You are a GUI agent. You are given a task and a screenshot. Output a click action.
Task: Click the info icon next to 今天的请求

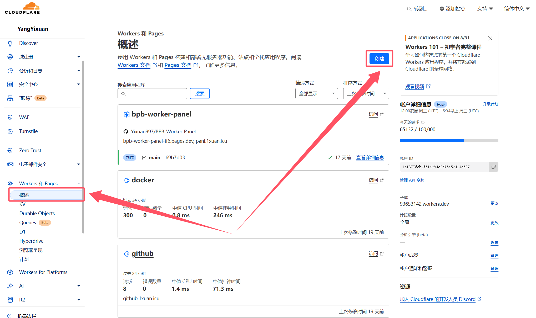tap(423, 122)
